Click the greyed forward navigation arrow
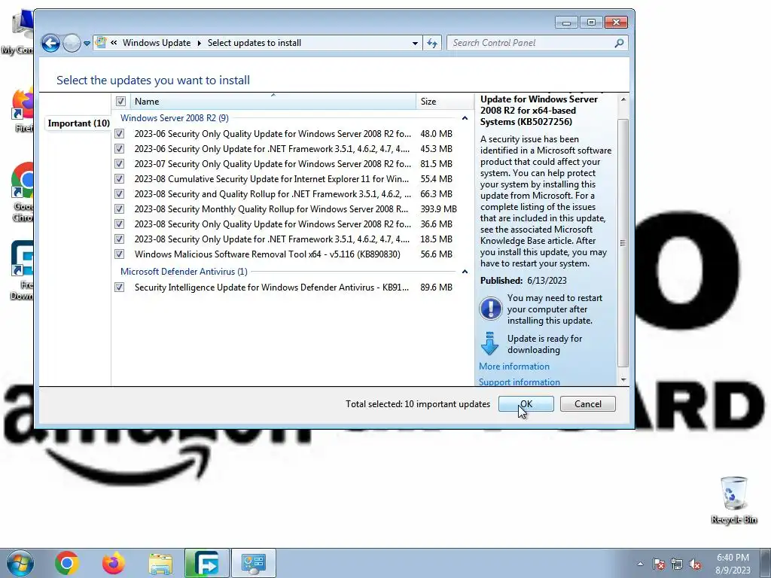 72,43
